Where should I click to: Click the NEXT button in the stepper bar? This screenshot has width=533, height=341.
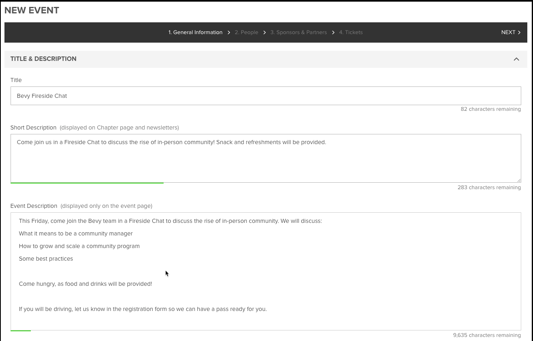tap(508, 32)
